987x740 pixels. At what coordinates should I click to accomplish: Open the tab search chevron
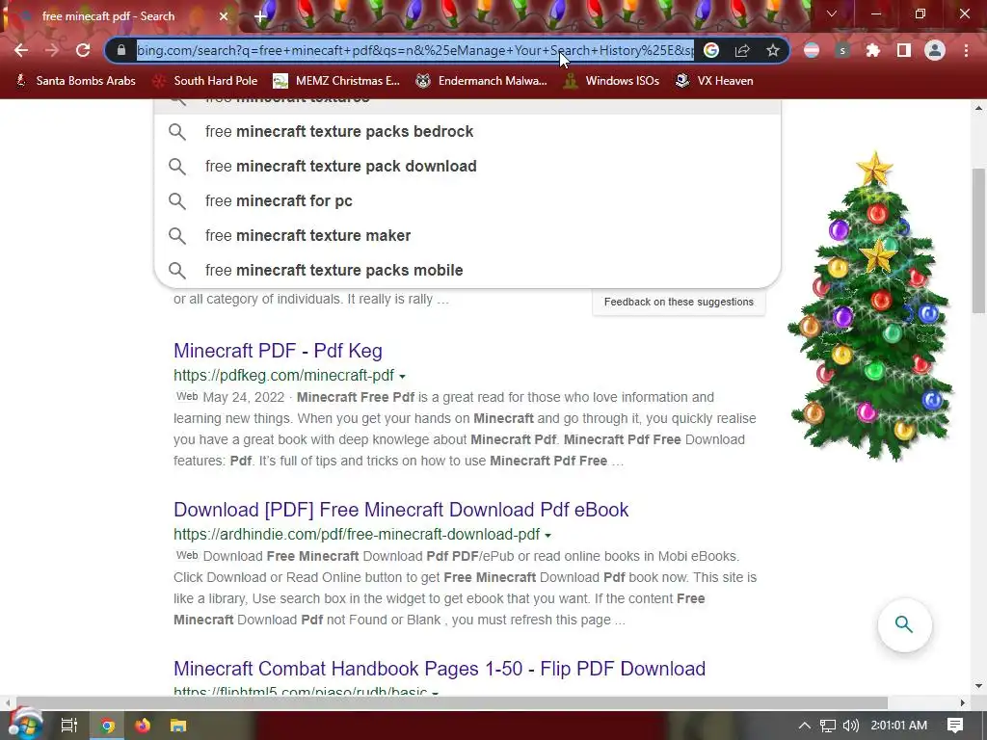point(832,13)
